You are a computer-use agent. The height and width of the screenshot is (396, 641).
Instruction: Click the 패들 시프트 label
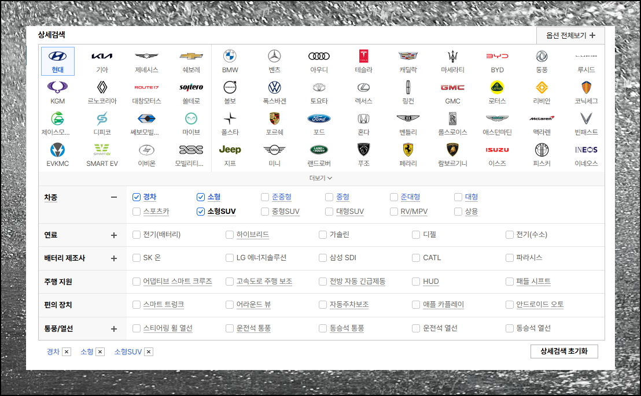pos(533,282)
